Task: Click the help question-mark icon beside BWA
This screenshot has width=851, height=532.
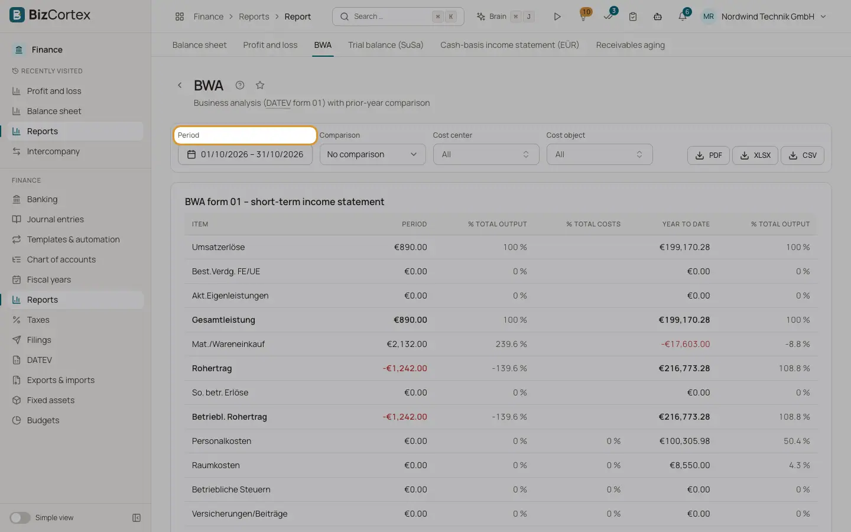Action: tap(240, 85)
